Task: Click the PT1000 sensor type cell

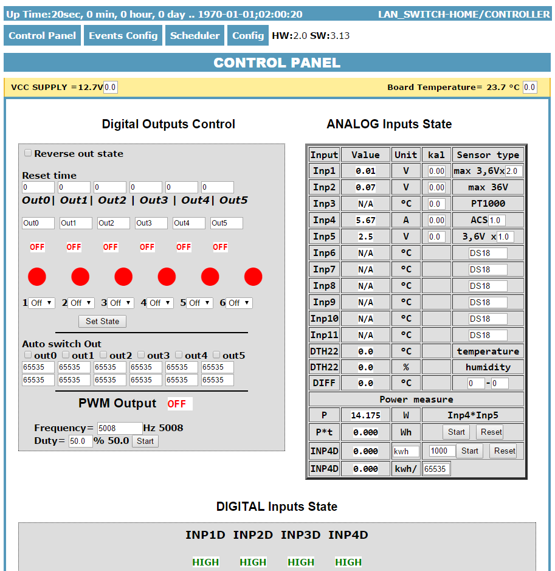Action: (x=488, y=204)
